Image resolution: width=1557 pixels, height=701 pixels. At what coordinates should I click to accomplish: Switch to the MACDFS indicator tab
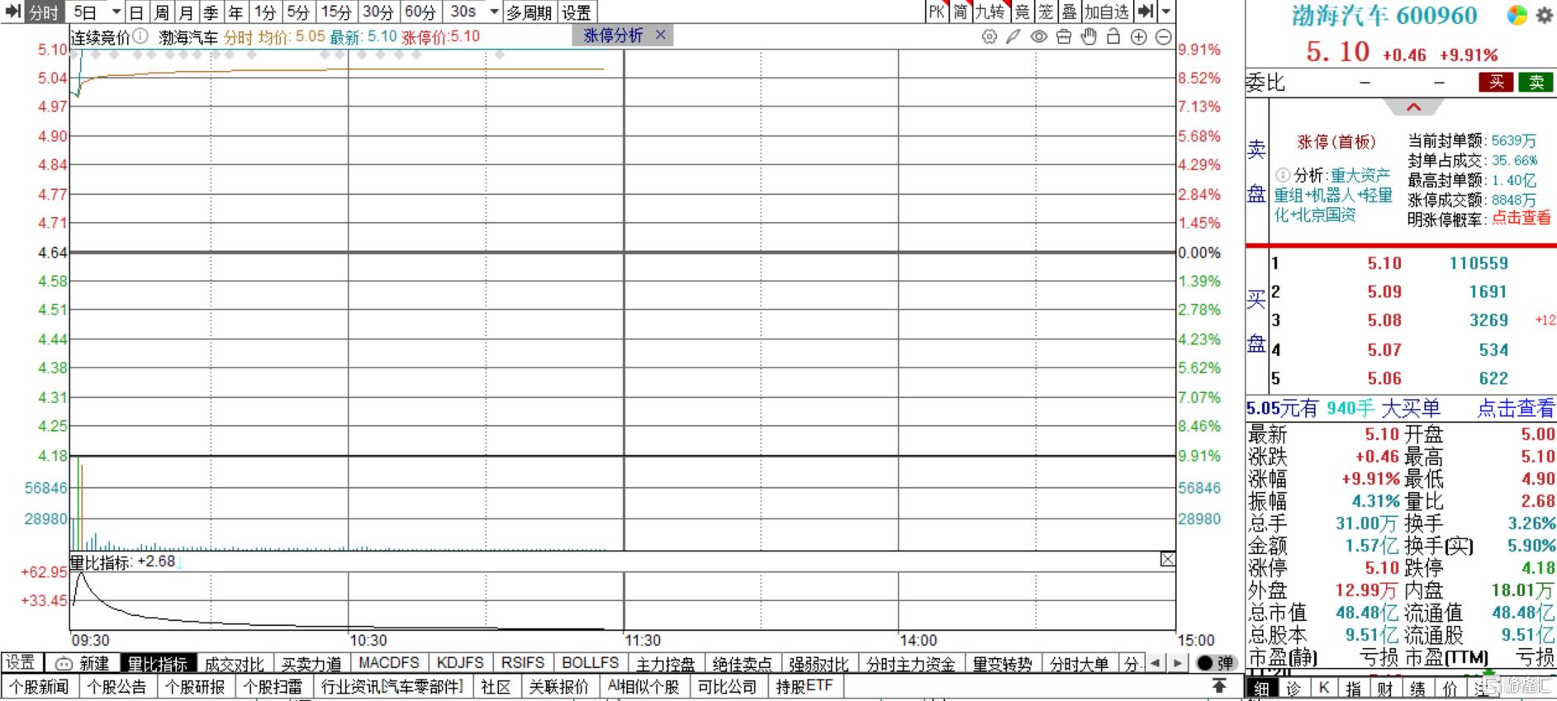point(388,663)
